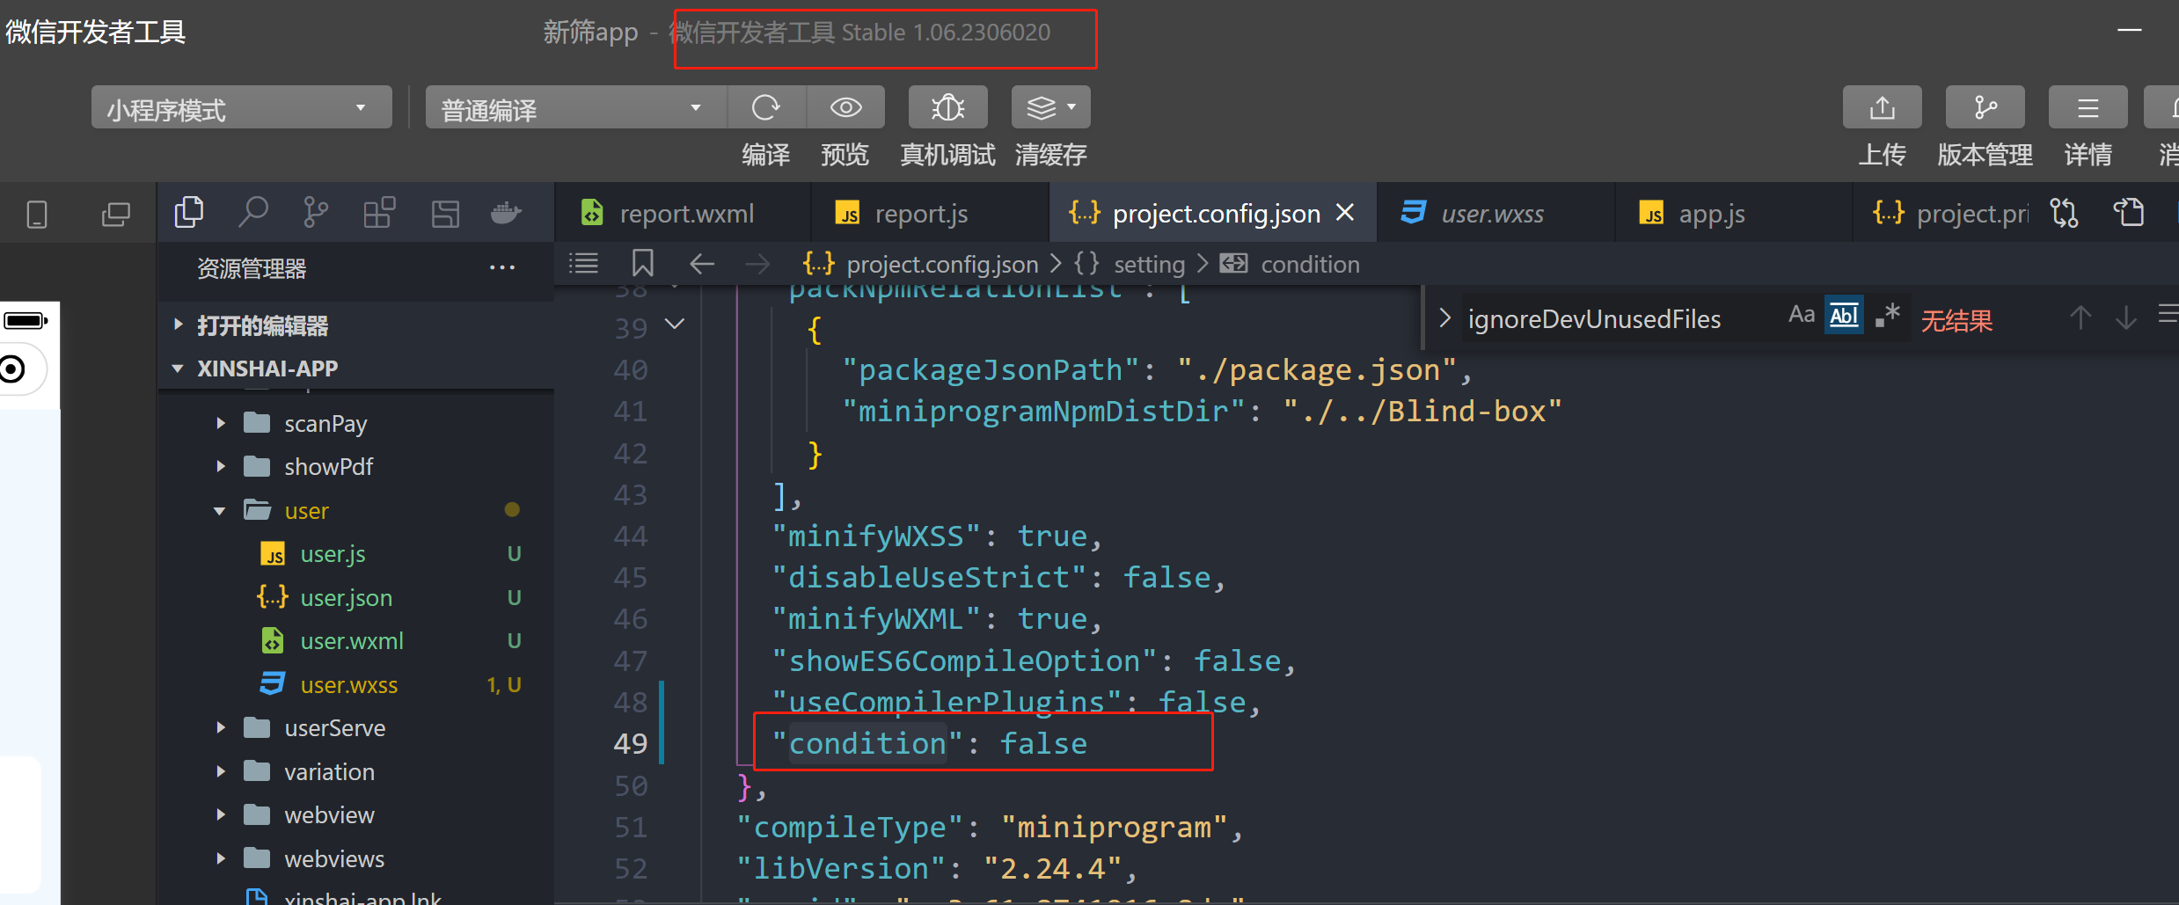Fold code at line 39
The height and width of the screenshot is (905, 2179).
point(675,325)
